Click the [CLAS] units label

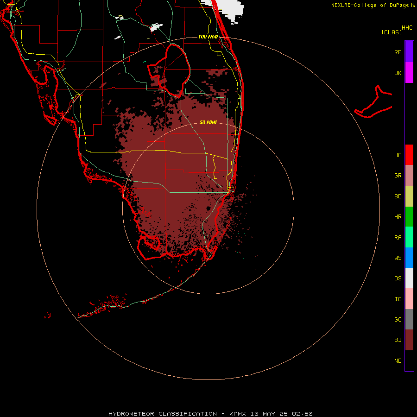[x=392, y=32]
